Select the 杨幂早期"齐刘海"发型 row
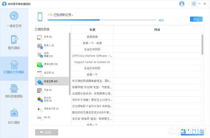This screenshot has width=210, height=138. 136,87
